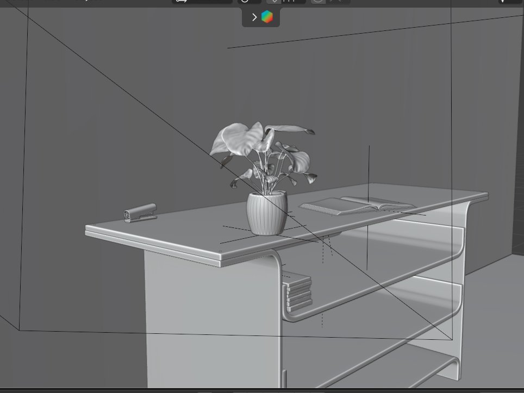524x393 pixels.
Task: Click the multicolored hexagon cube icon
Action: pos(267,17)
